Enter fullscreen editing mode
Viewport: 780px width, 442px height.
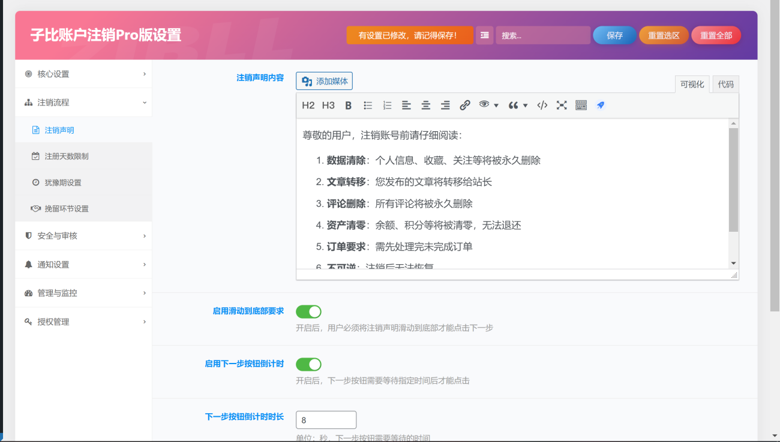click(561, 105)
